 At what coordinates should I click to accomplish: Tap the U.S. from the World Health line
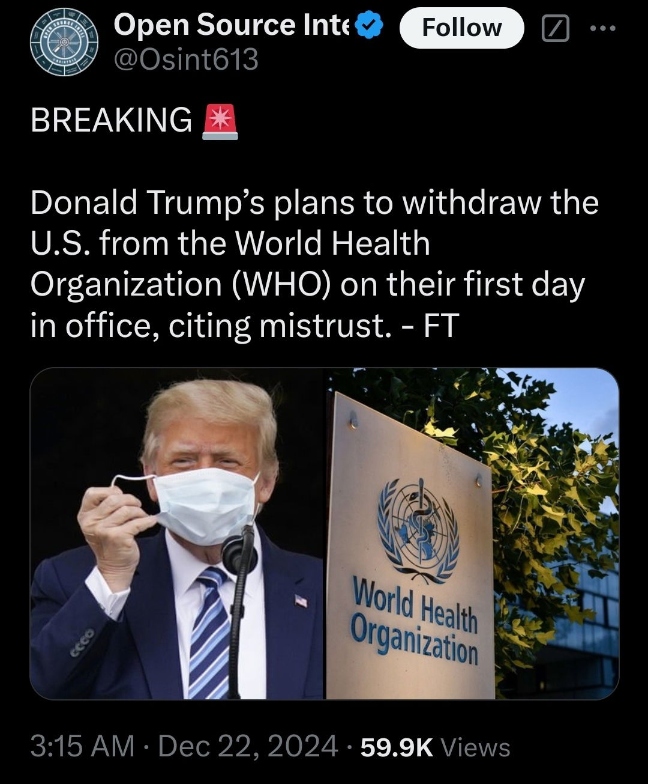pyautogui.click(x=230, y=243)
